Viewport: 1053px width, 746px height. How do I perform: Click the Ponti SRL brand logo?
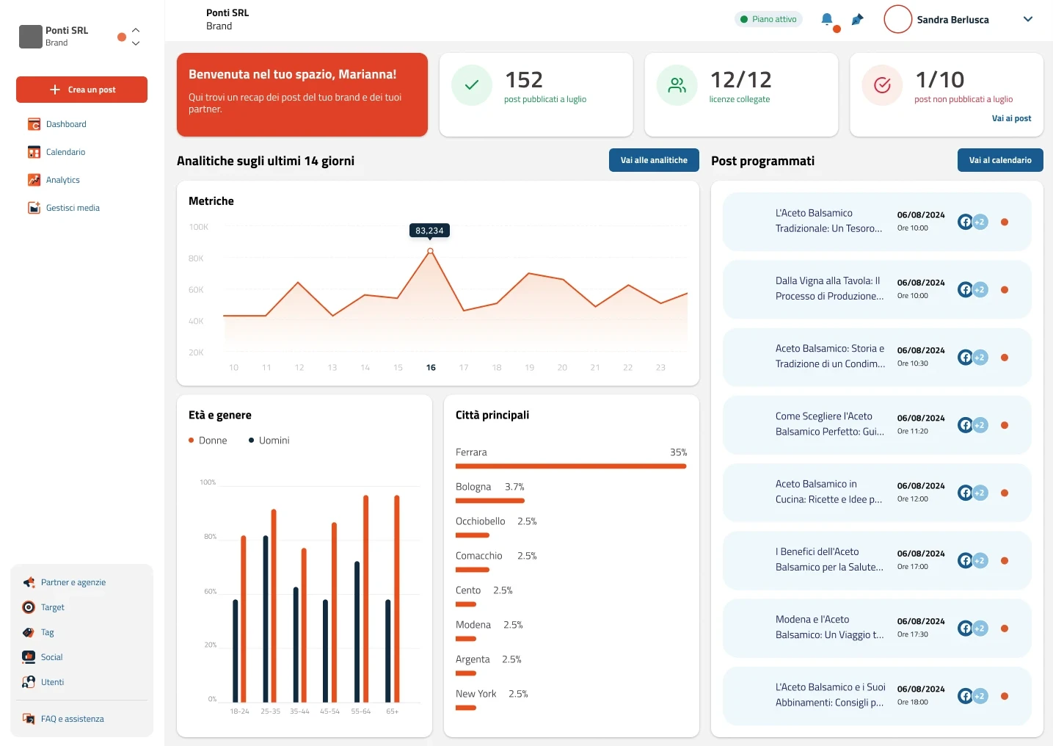click(30, 37)
